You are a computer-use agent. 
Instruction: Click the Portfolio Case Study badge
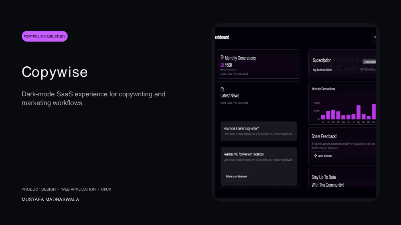pyautogui.click(x=45, y=36)
